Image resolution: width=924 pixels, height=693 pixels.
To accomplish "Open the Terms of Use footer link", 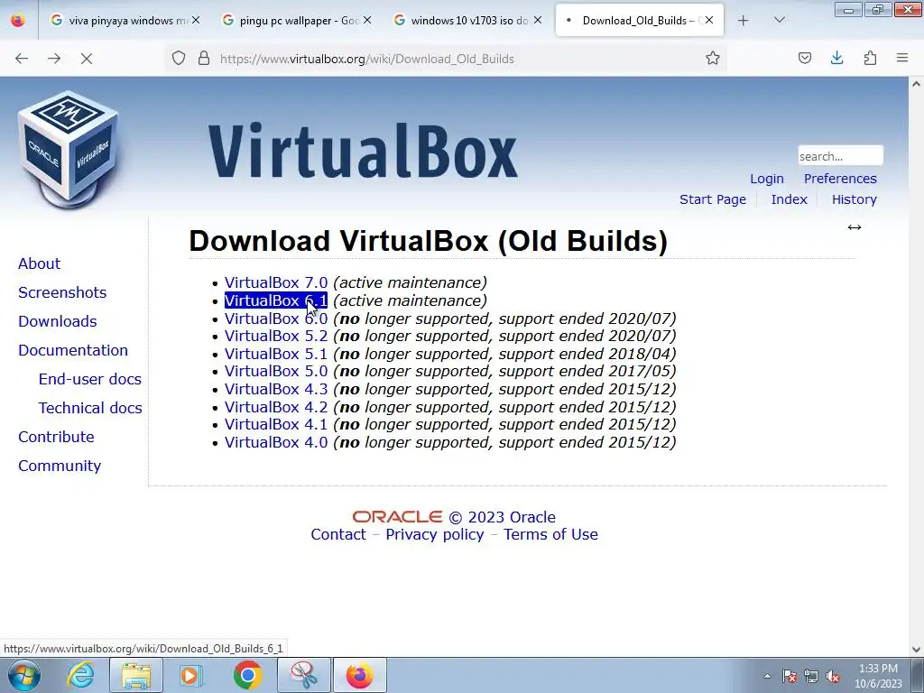I will point(550,534).
